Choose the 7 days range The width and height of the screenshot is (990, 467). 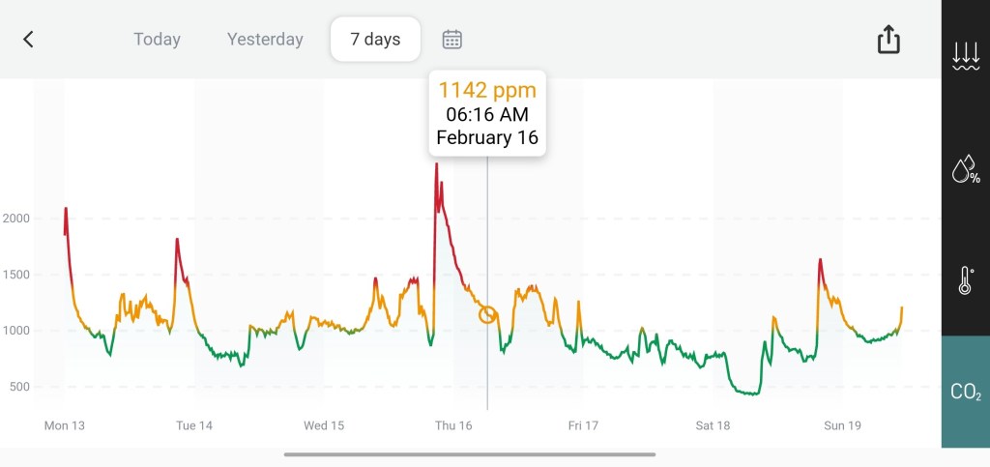point(375,40)
